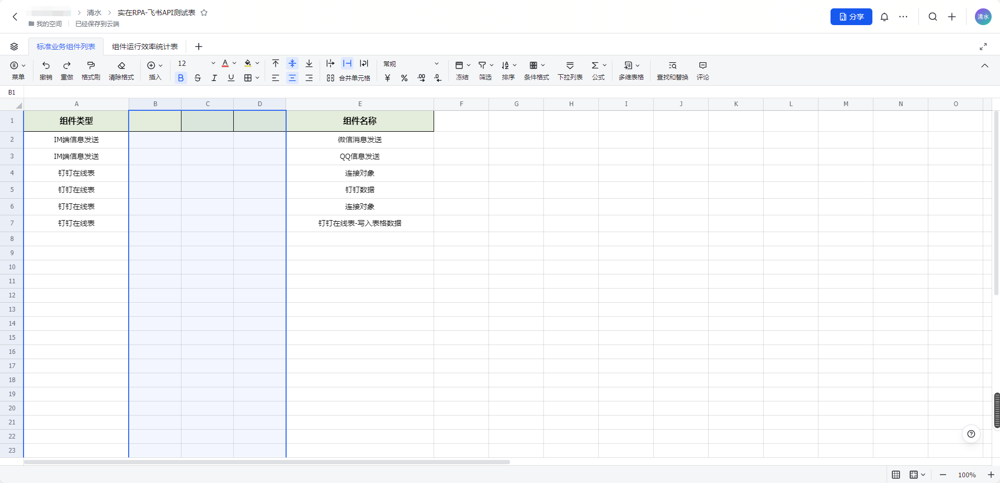1000x483 pixels.
Task: Click the notification bell icon
Action: (884, 17)
